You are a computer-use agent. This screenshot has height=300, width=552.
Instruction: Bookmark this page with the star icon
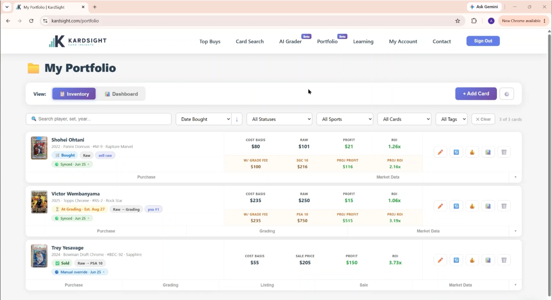[458, 21]
